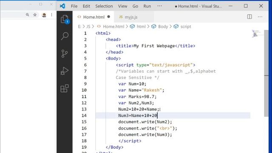This screenshot has width=272, height=153.
Task: Click on var Marks=98.7 line
Action: (137, 96)
